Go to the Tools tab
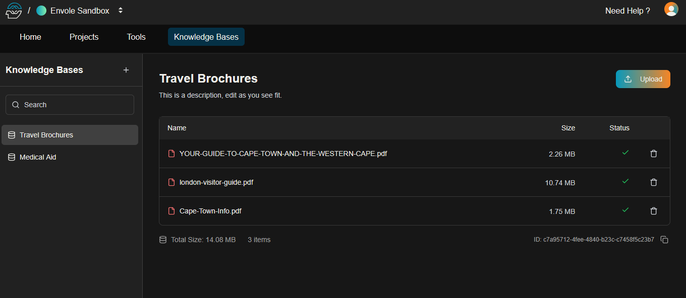The width and height of the screenshot is (686, 298). tap(136, 37)
